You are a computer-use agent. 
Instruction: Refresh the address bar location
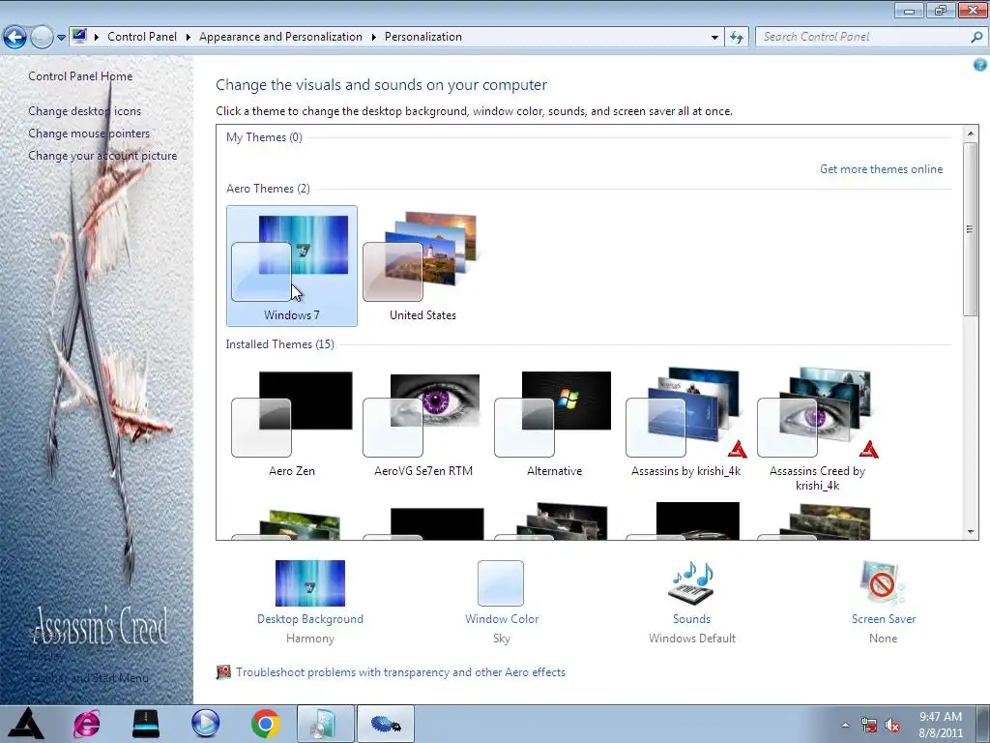(736, 38)
